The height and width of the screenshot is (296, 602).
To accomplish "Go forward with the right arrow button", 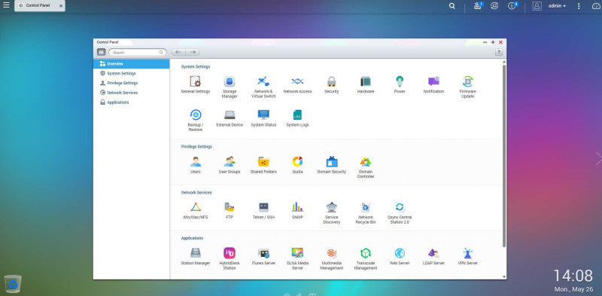I will [x=193, y=52].
